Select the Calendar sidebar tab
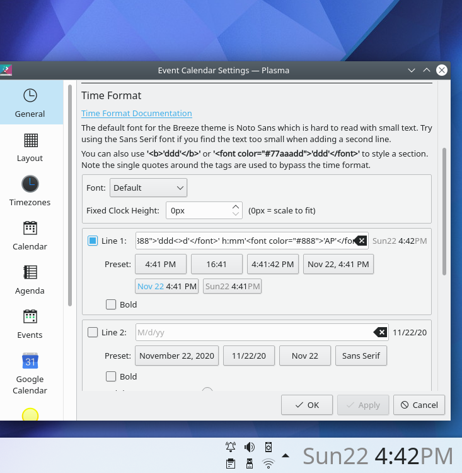Screen dimensions: 462x473 30,236
